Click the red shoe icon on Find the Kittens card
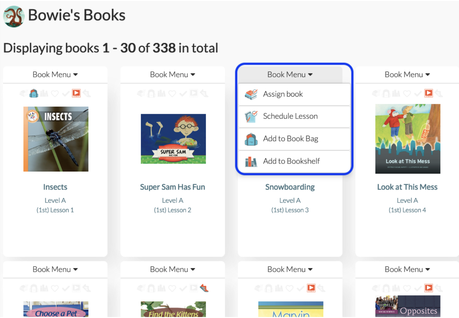459x318 pixels. point(204,288)
